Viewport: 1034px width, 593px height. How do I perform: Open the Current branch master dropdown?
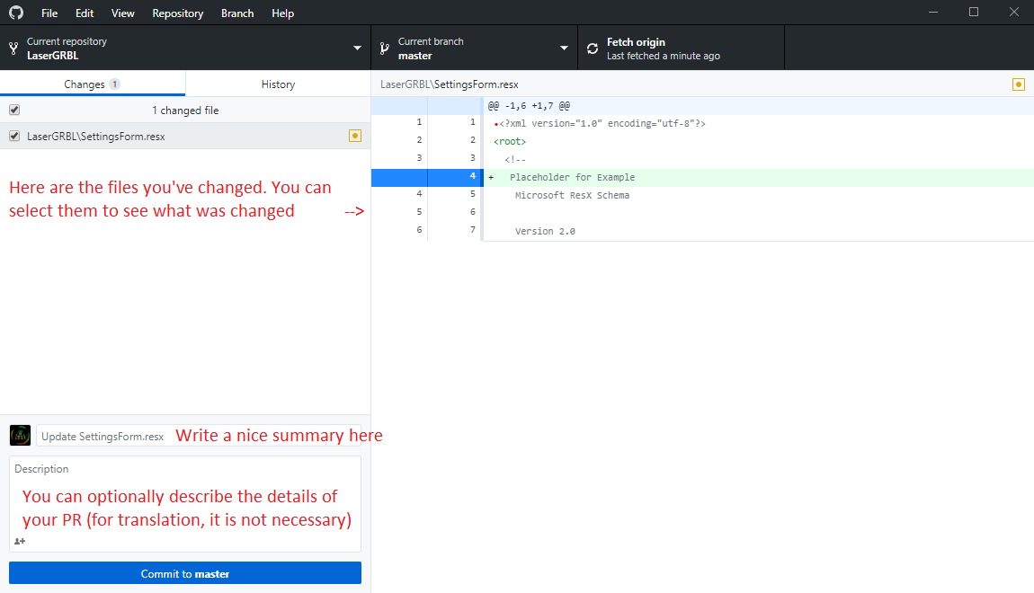click(x=474, y=49)
